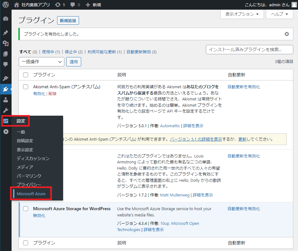Open Settings sliders icon in sidebar
298x251 pixels.
tap(6, 121)
